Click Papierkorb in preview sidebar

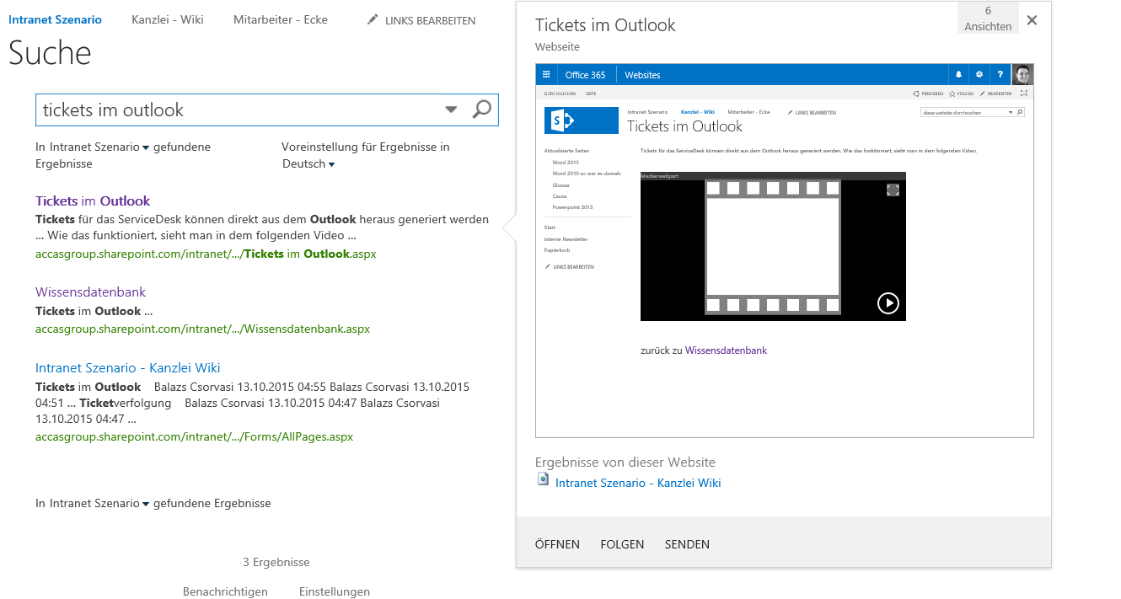point(558,250)
